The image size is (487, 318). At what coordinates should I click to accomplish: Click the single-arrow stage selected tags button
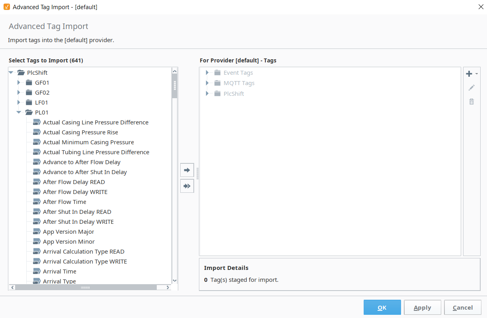coord(187,170)
